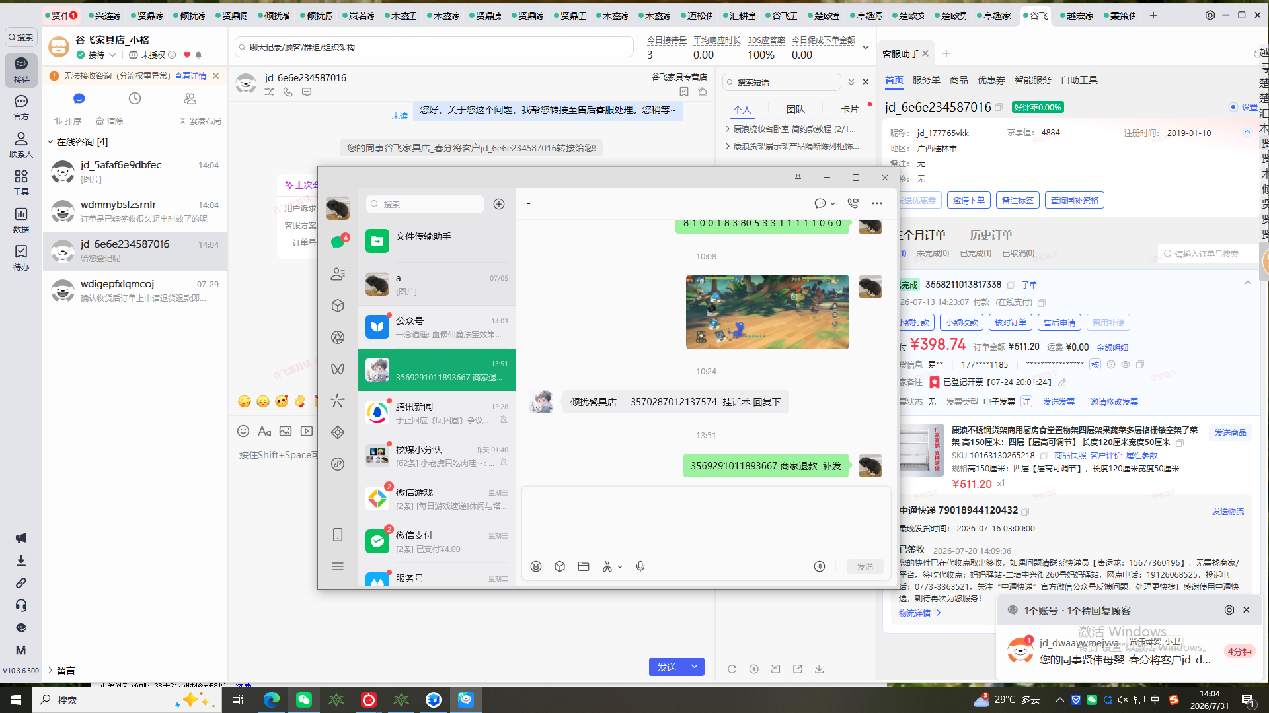The width and height of the screenshot is (1269, 713).
Task: Click the headset icon in JD sidebar
Action: click(x=21, y=605)
